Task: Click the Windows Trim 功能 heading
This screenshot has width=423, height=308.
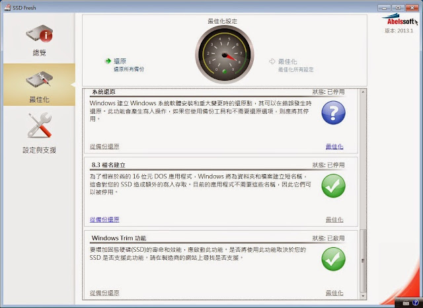Action: 119,238
